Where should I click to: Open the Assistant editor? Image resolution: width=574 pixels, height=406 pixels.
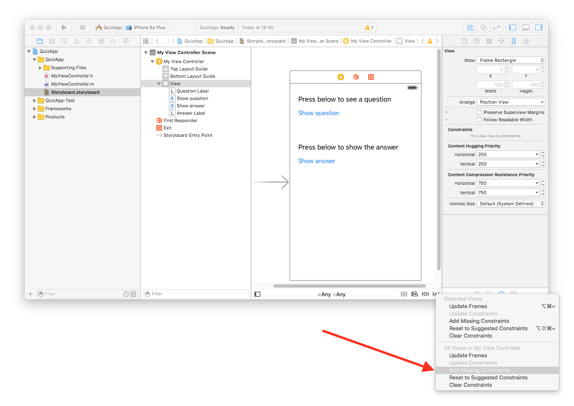484,27
